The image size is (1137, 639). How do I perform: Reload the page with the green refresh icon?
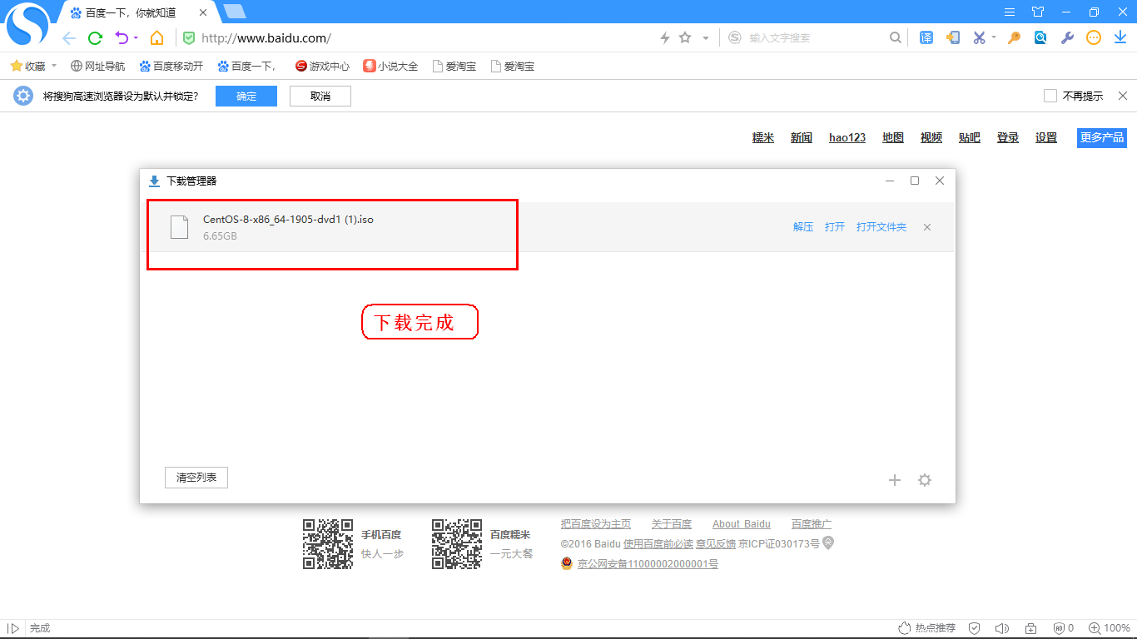(x=95, y=37)
